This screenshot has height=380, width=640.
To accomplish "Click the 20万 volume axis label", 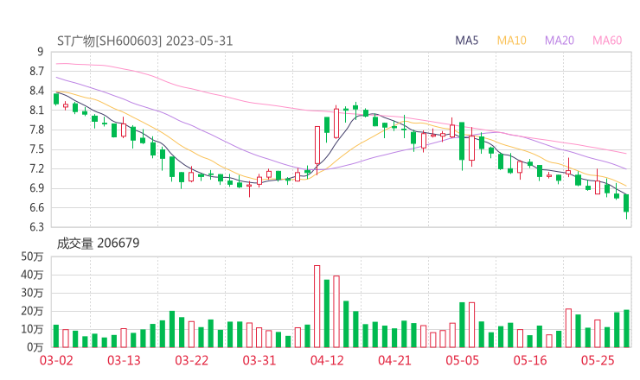I will (x=32, y=311).
